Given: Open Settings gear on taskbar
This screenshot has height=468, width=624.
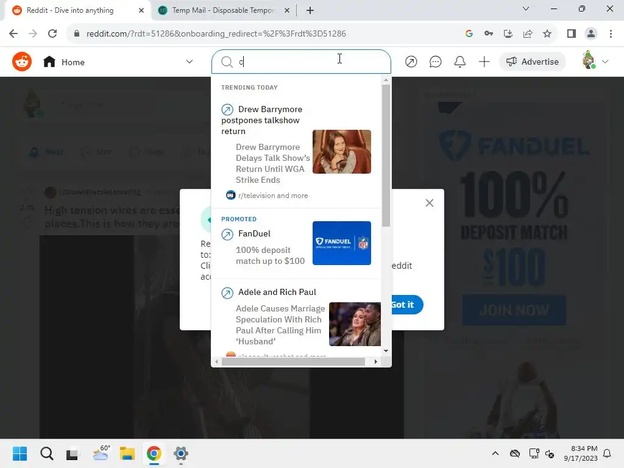Looking at the screenshot, I should [x=180, y=453].
